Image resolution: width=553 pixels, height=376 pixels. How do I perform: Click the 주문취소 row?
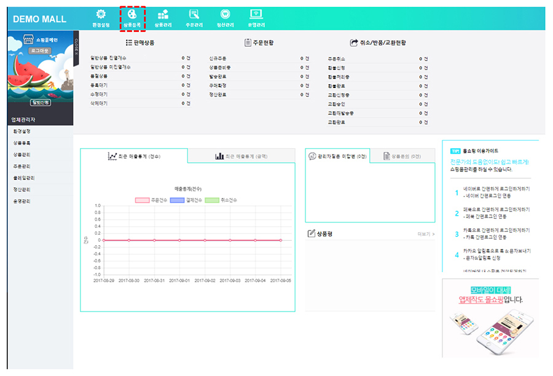378,58
